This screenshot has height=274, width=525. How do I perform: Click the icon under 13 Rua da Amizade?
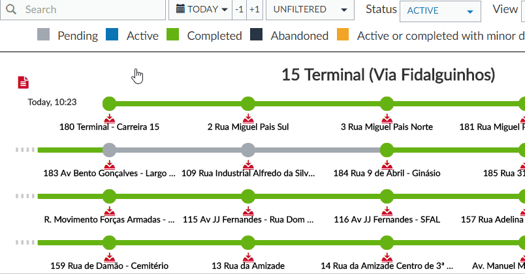coord(247,257)
